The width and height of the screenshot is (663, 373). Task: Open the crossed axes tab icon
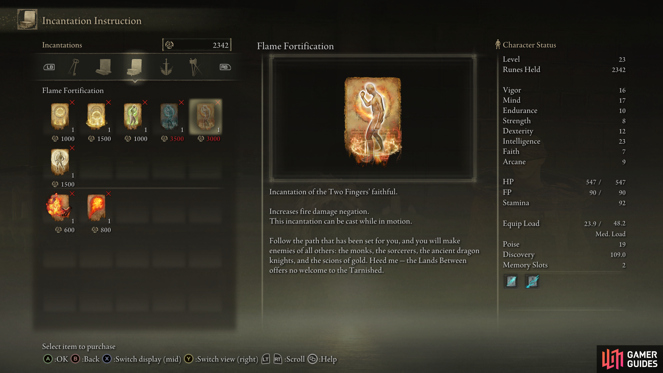pos(196,67)
